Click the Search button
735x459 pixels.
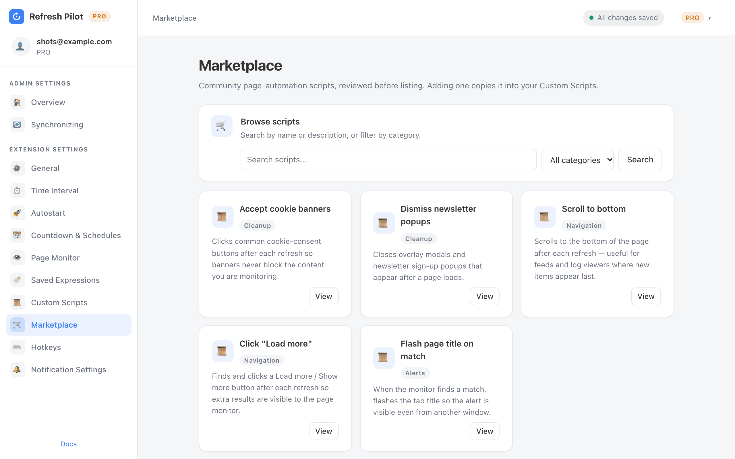click(x=640, y=160)
